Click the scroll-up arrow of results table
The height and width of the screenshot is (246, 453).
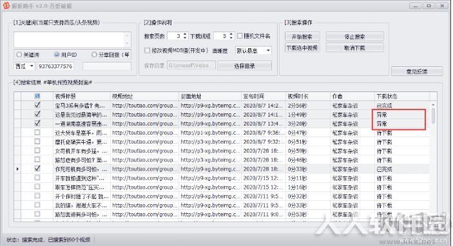(433, 104)
